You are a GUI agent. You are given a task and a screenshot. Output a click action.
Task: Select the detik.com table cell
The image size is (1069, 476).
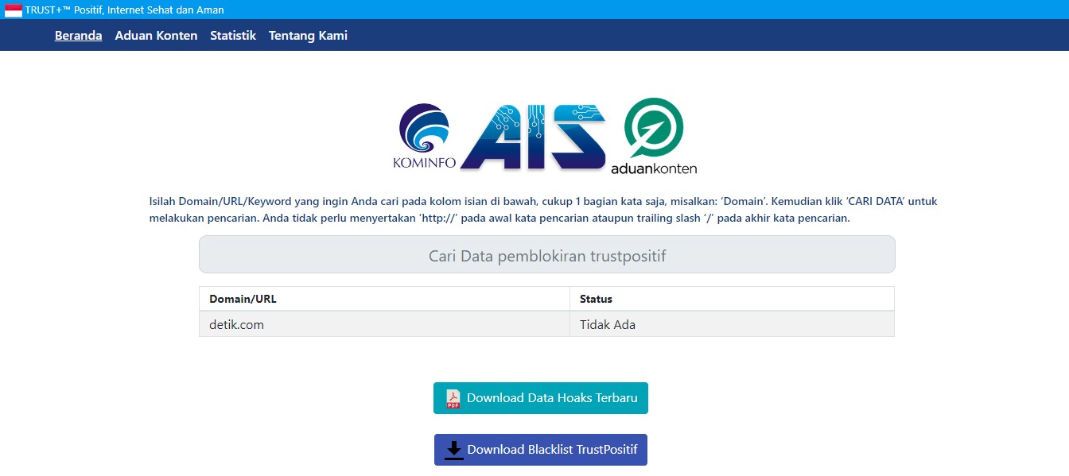click(384, 324)
